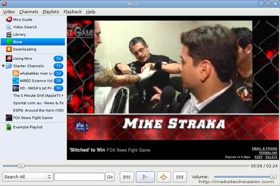Select the green New icon

[9, 42]
